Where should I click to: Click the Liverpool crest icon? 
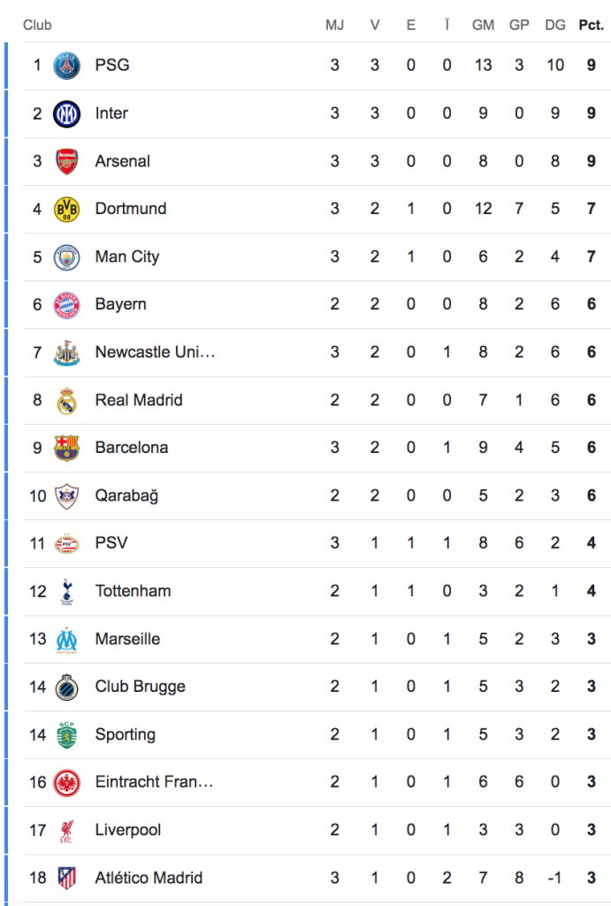(x=67, y=830)
